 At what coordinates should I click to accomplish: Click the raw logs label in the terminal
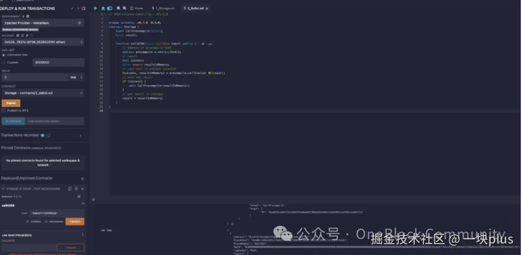point(106,230)
